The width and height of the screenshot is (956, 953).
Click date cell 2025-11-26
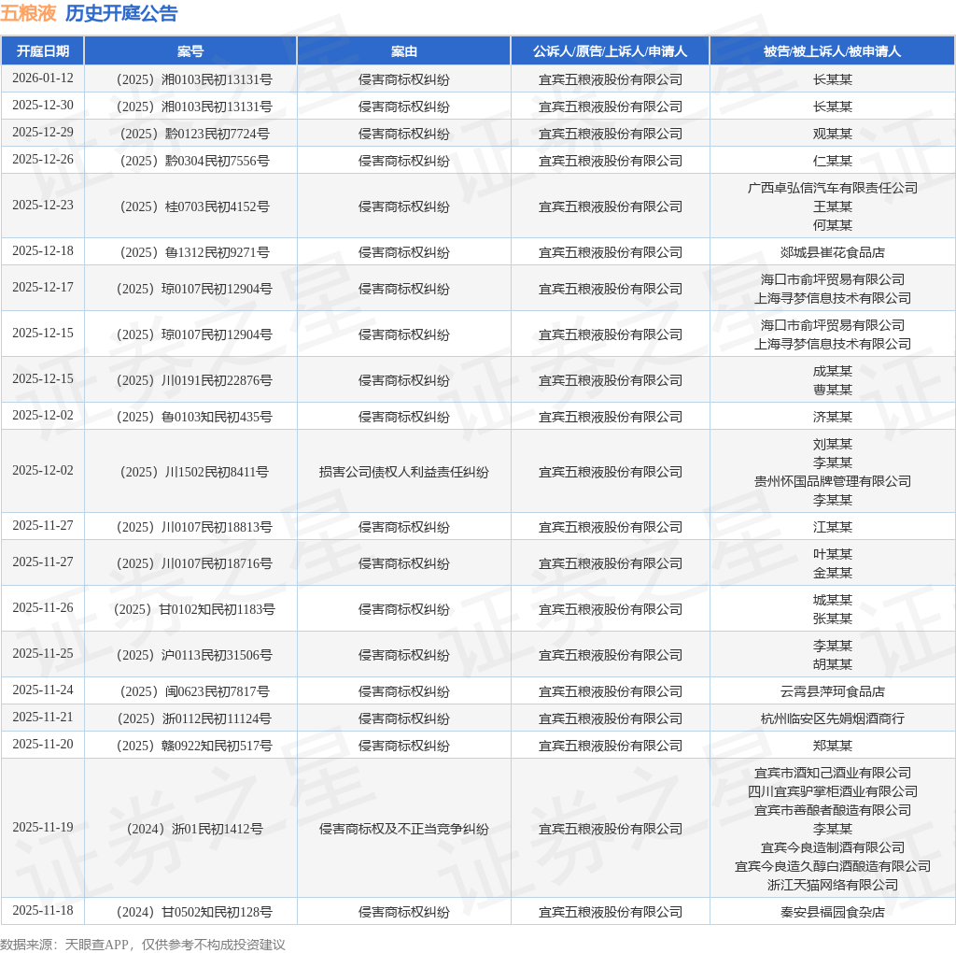(x=43, y=607)
